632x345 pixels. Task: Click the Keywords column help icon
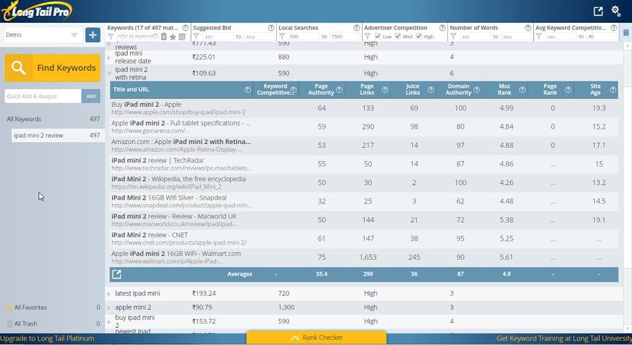(185, 28)
